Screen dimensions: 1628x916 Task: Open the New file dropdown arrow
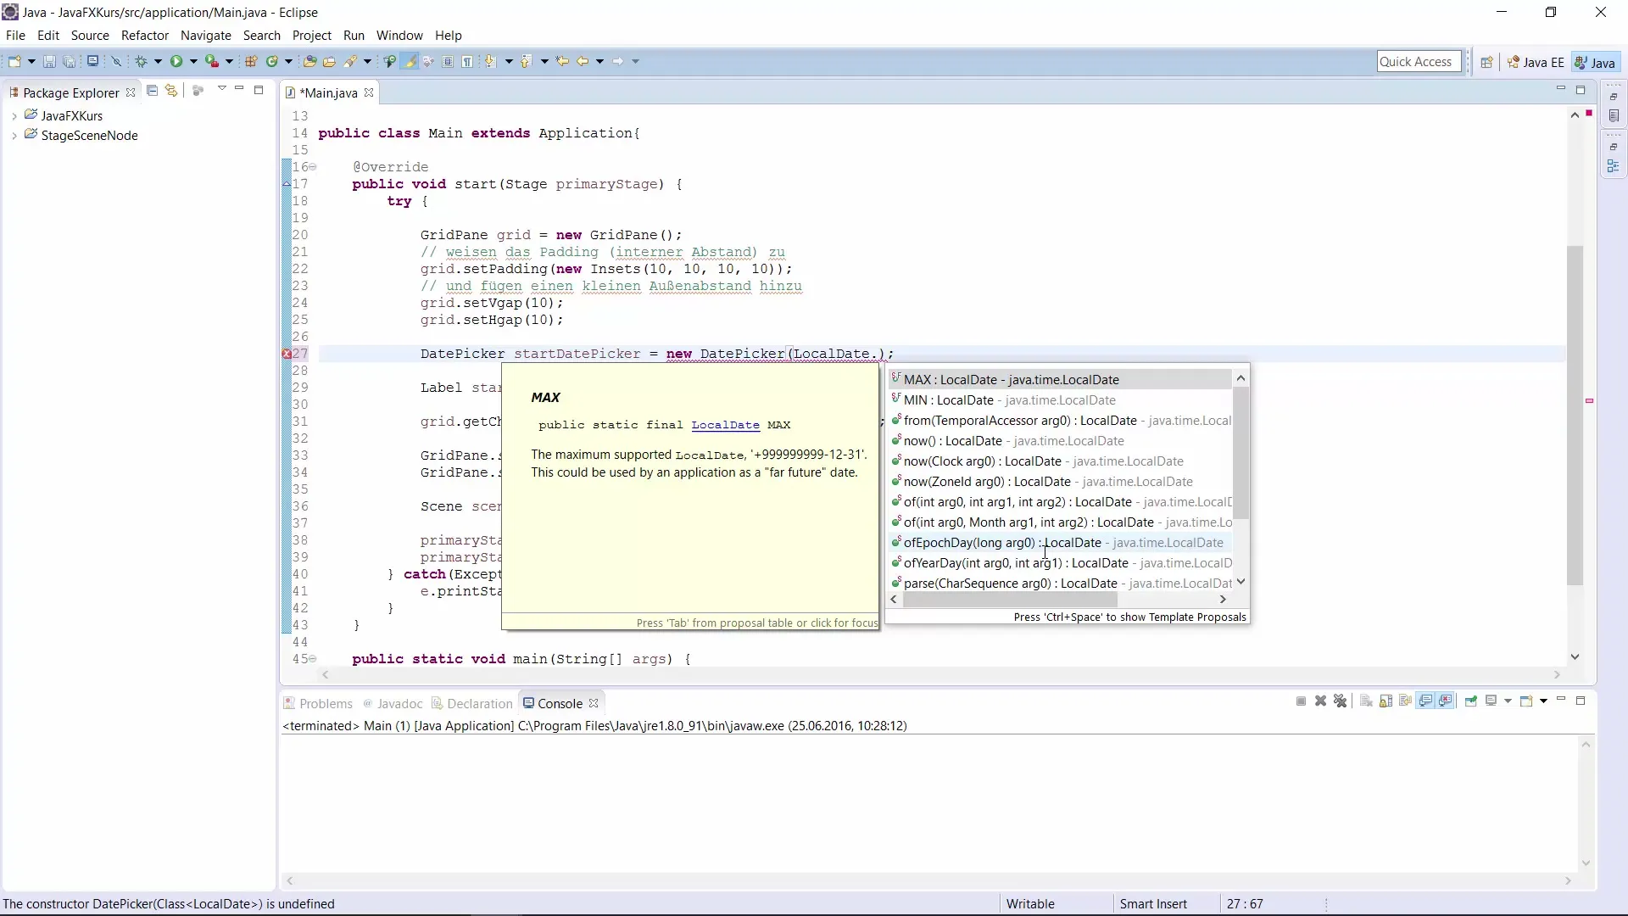(x=31, y=61)
